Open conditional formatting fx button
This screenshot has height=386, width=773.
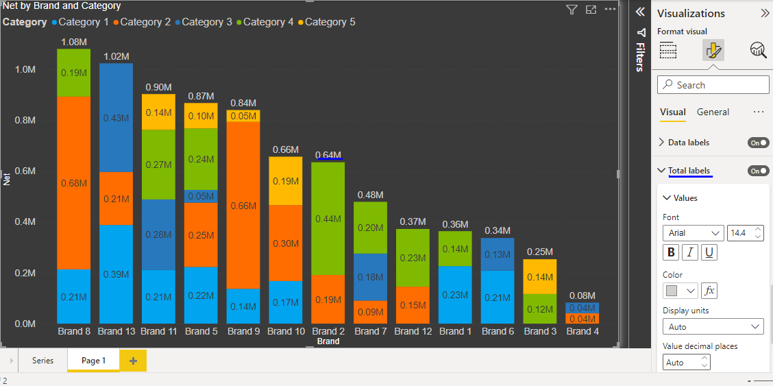pyautogui.click(x=709, y=291)
